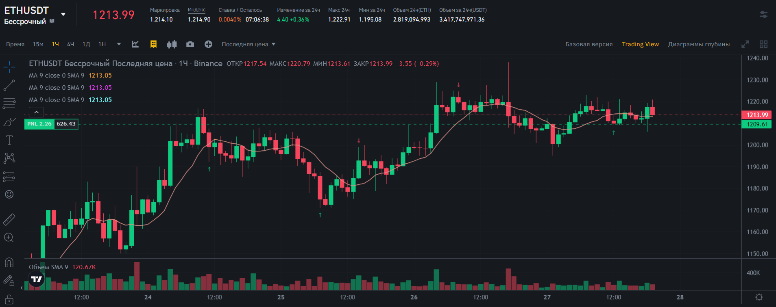
Task: Switch to Базовая версия chart
Action: pyautogui.click(x=589, y=44)
